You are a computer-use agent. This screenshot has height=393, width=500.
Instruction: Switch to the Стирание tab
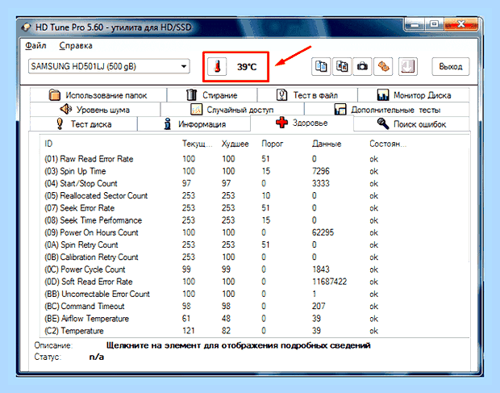point(212,95)
